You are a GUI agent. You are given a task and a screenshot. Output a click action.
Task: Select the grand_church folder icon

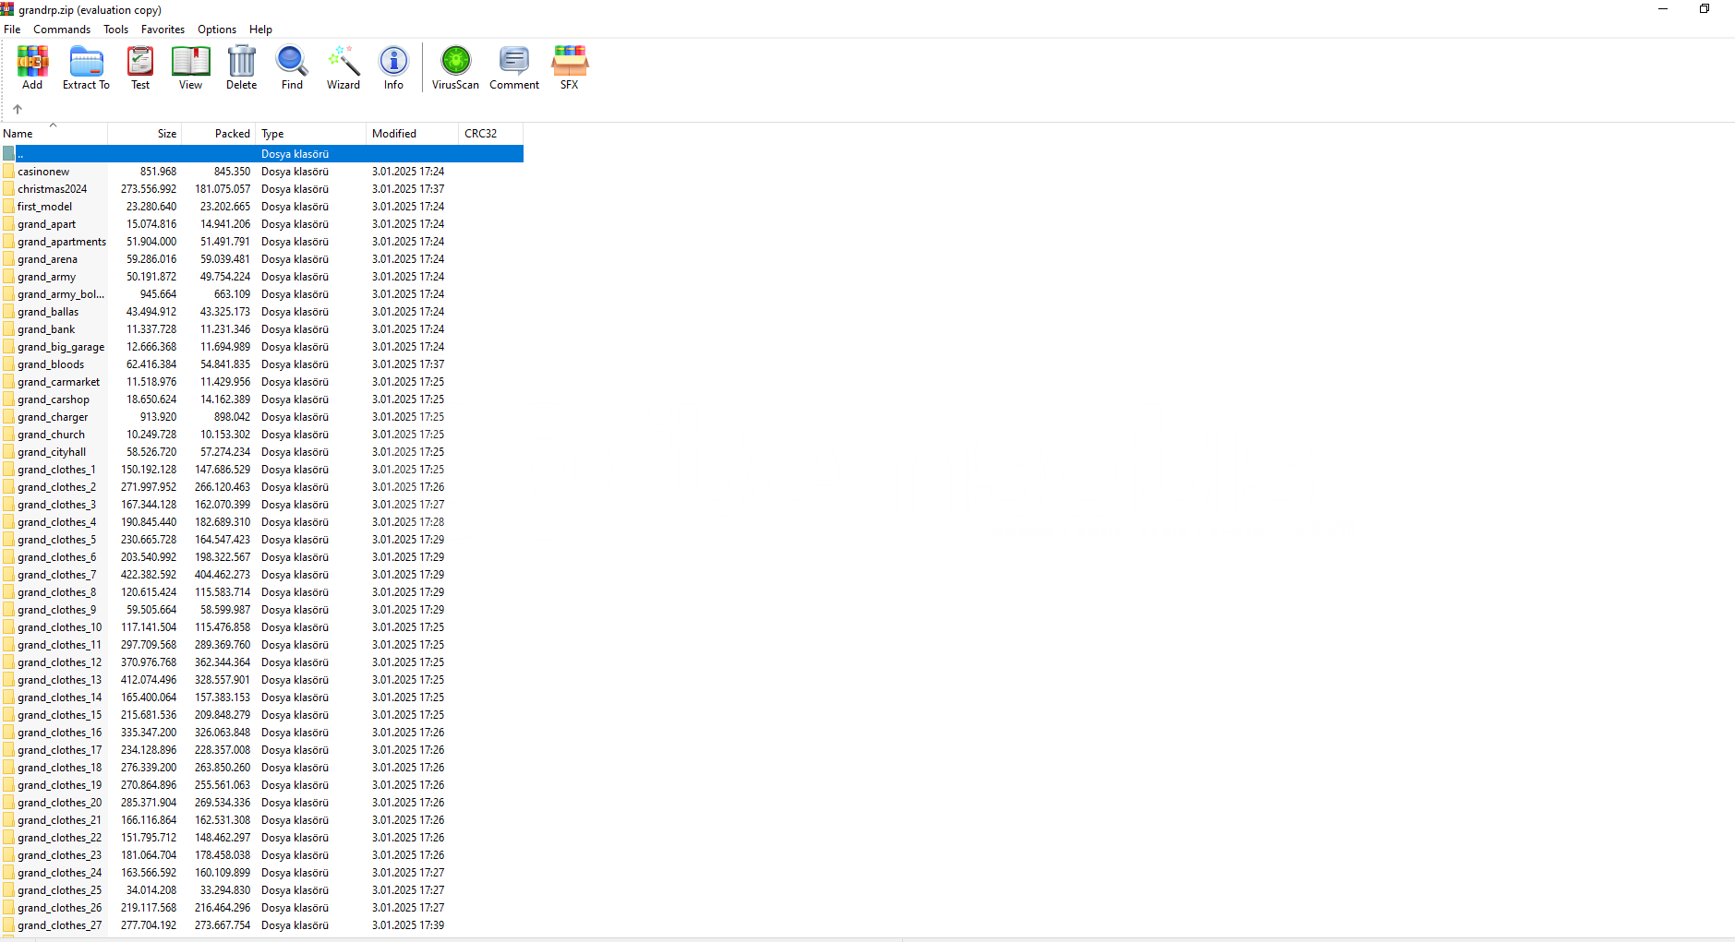pos(8,435)
